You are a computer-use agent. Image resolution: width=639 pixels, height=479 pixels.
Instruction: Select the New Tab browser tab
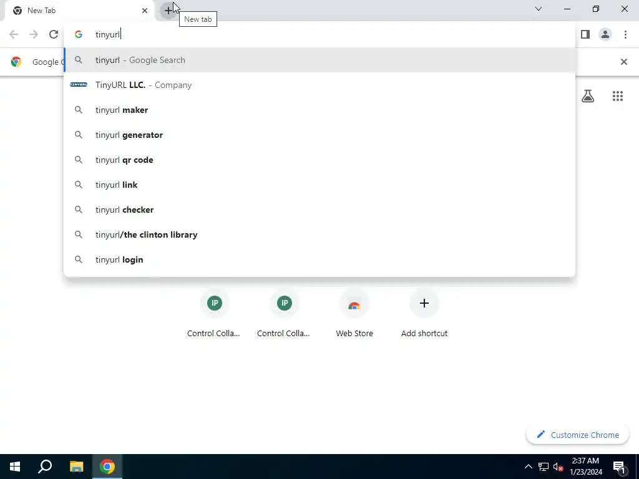(x=80, y=11)
